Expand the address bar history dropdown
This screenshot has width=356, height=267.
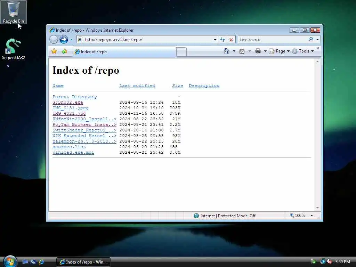[x=215, y=40]
